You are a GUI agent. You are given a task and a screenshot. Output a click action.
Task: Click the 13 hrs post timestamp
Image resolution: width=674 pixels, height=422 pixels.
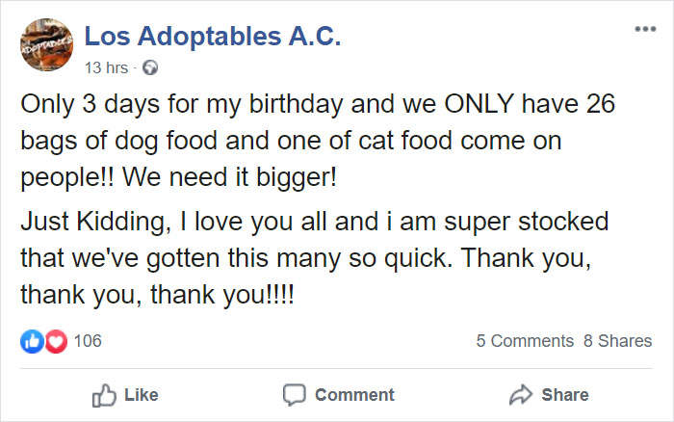click(107, 68)
